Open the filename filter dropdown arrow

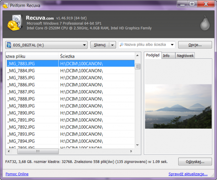click(172, 45)
